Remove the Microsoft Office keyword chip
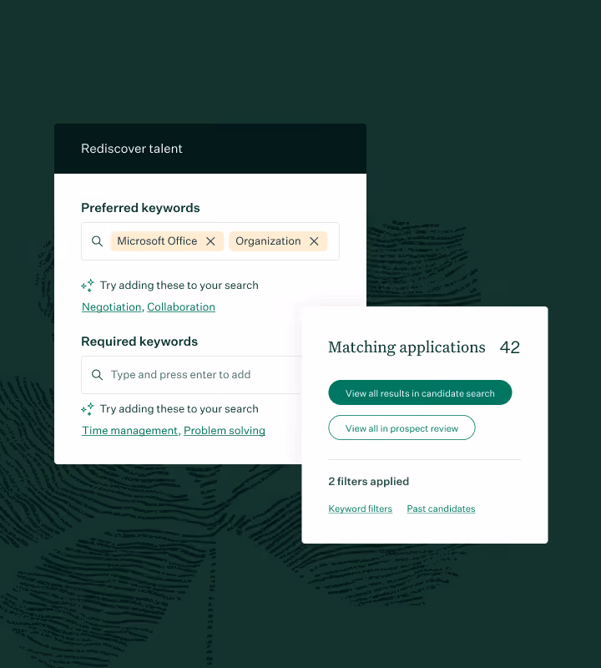Image resolution: width=601 pixels, height=668 pixels. coord(210,241)
